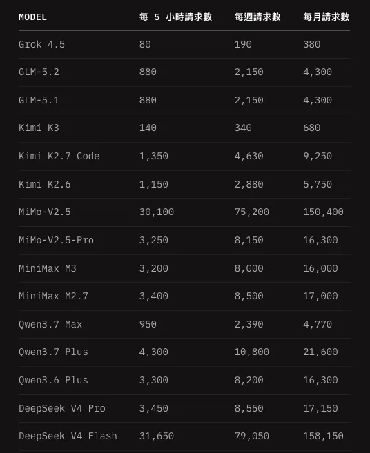Select the 每 5 小時請求數 column header
The image size is (370, 453).
pos(175,17)
